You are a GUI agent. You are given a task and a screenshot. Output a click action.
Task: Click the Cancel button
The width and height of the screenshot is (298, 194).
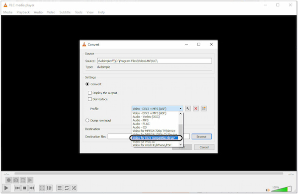204,147
